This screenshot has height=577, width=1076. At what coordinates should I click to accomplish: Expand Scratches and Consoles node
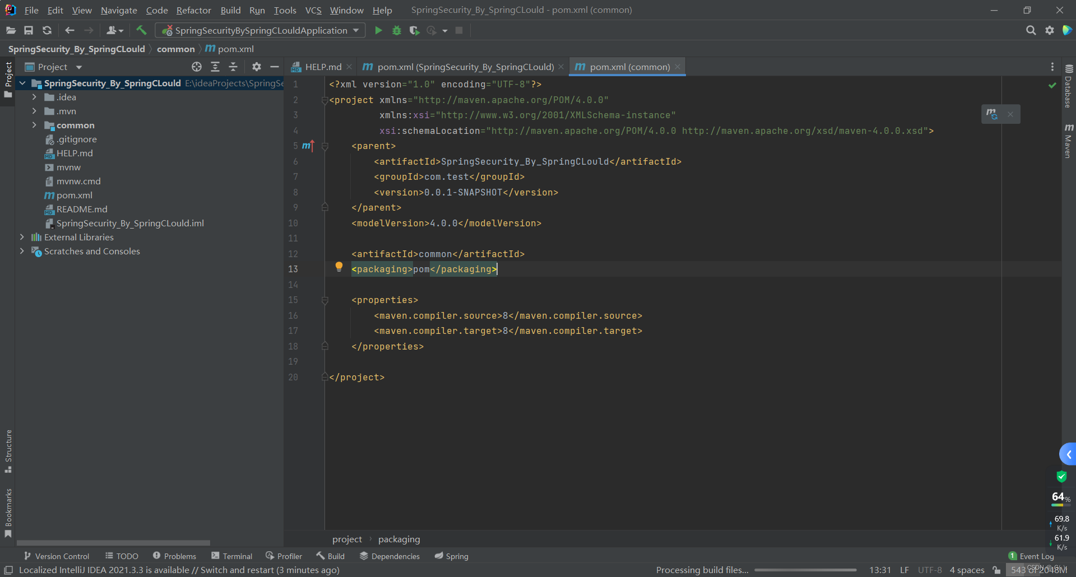coord(22,251)
